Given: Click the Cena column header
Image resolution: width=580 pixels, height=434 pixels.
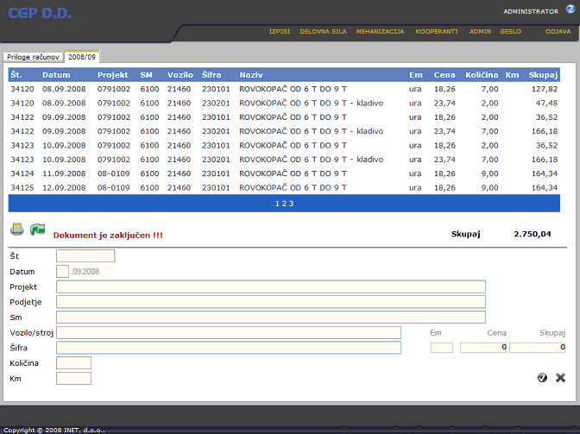Looking at the screenshot, I should point(444,75).
